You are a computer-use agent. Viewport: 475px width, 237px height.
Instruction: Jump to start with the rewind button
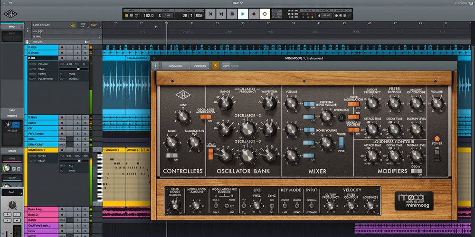coord(210,14)
